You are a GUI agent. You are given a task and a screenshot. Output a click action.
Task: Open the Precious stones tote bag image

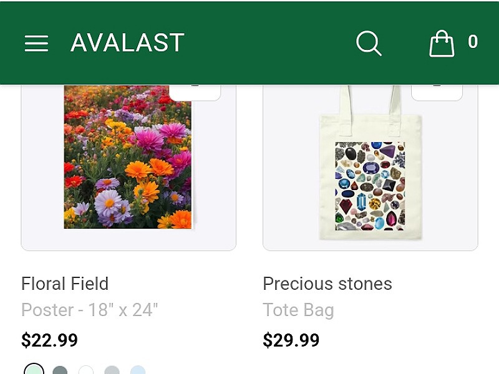[371, 162]
